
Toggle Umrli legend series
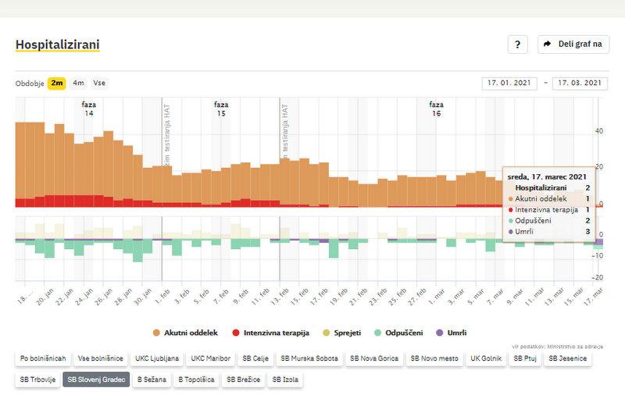pyautogui.click(x=450, y=333)
